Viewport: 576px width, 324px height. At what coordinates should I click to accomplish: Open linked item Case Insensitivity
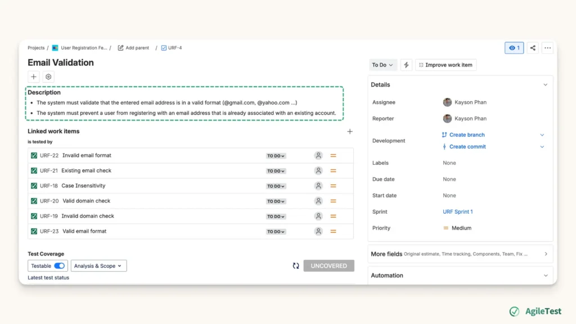click(x=83, y=186)
